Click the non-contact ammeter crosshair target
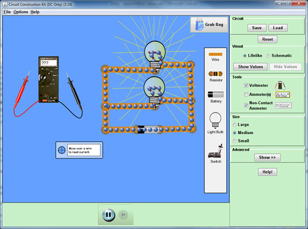The image size is (308, 229). click(x=62, y=150)
